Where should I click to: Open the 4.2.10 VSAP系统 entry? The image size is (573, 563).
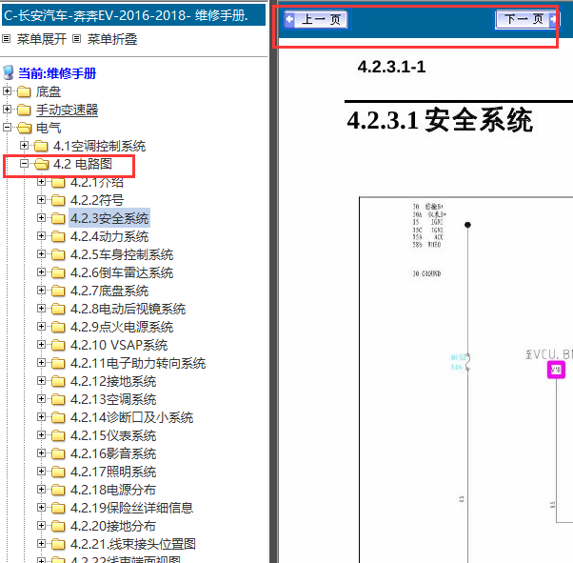(119, 345)
